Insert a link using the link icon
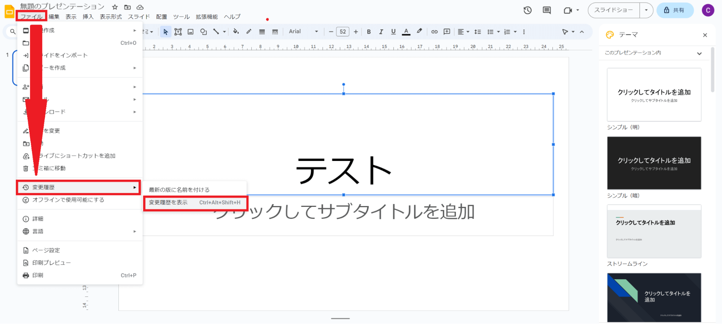This screenshot has width=722, height=324. (435, 32)
